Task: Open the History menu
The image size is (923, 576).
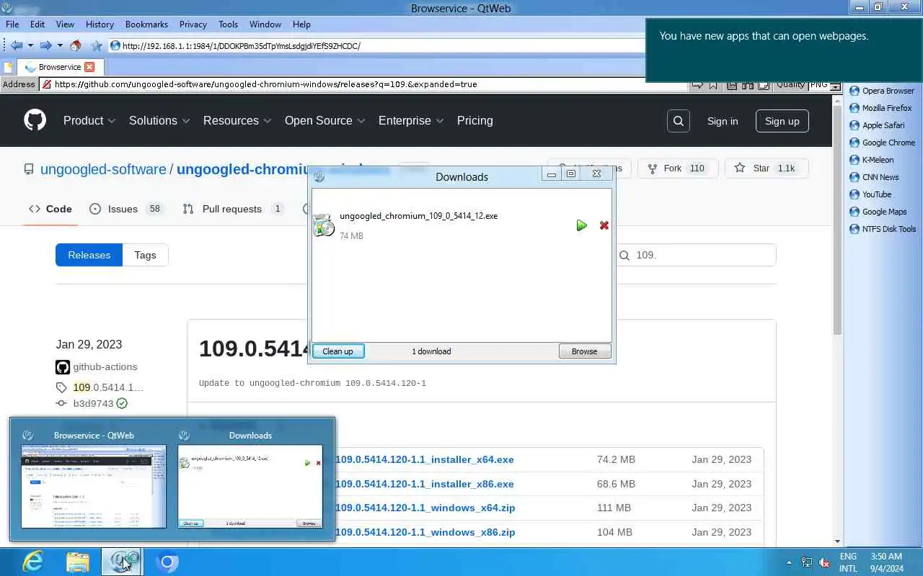Action: click(100, 24)
